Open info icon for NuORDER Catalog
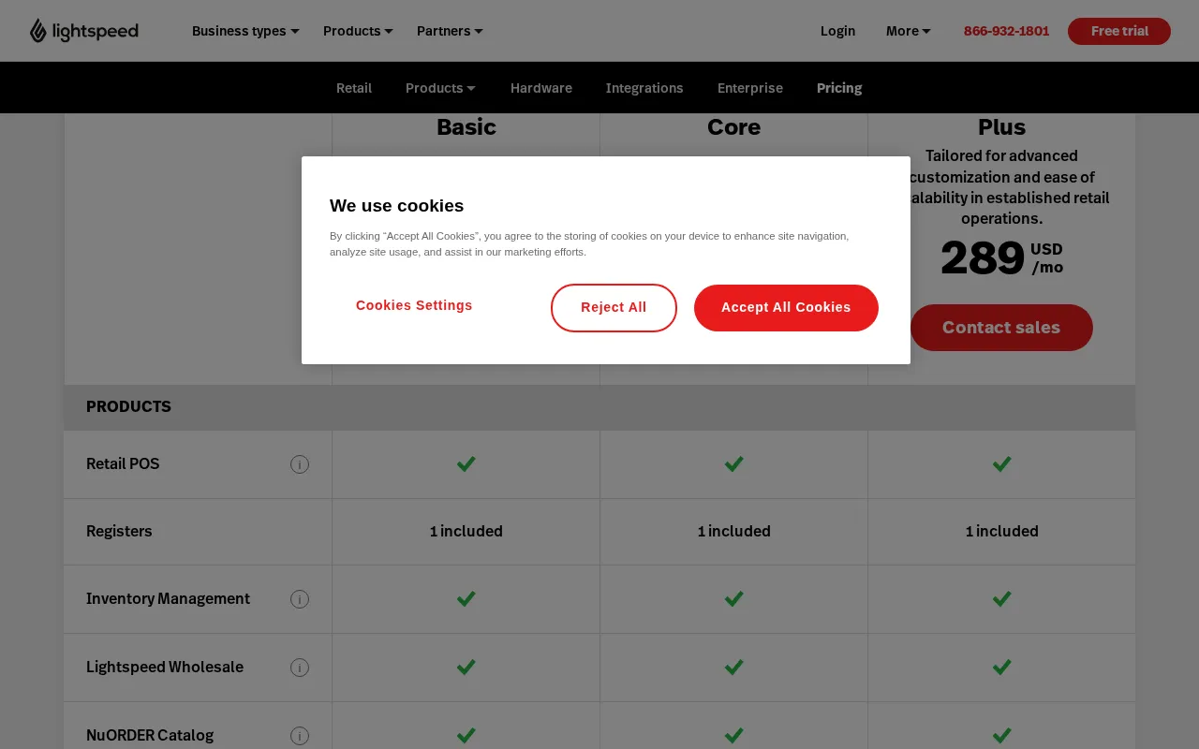 [300, 736]
